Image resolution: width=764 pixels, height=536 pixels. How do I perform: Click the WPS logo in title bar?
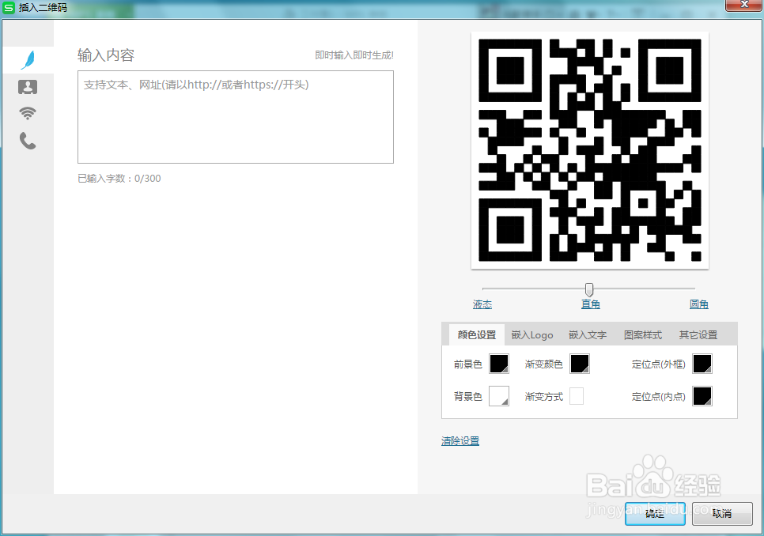coord(9,8)
